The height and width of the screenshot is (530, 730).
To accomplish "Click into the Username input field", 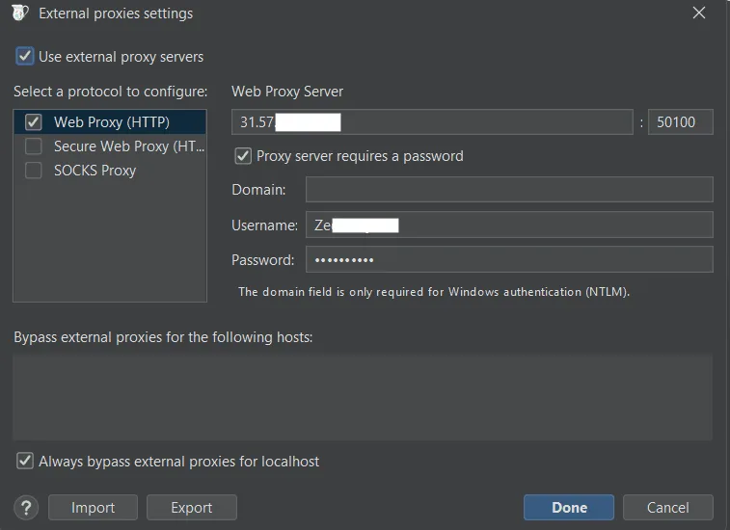I will [509, 225].
